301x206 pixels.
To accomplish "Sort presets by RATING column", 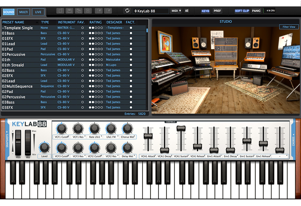I will pos(96,22).
